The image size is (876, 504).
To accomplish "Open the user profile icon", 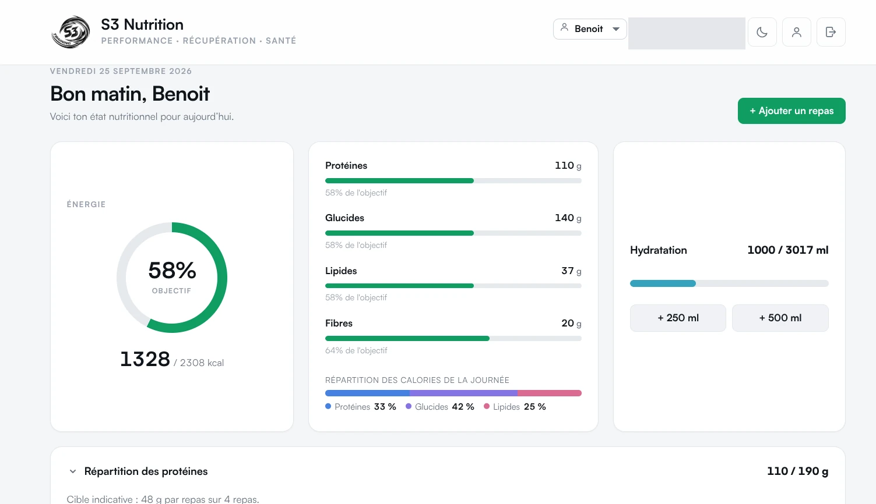I will (x=796, y=32).
